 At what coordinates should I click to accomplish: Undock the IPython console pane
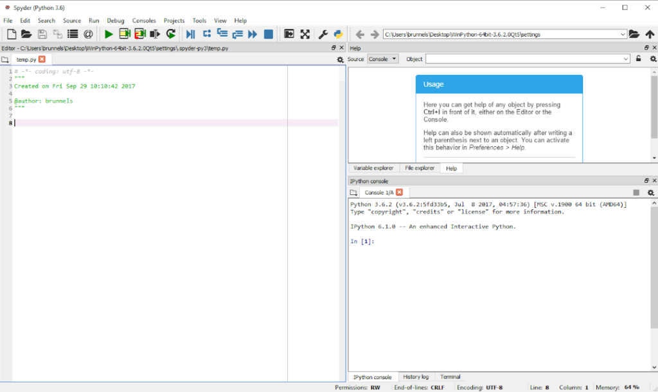pyautogui.click(x=646, y=181)
